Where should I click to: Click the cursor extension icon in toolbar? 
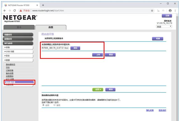(158, 11)
